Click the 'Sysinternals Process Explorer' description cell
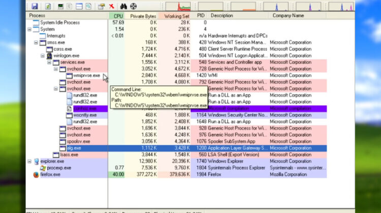Screen dimensions: 381x213 [236, 168]
